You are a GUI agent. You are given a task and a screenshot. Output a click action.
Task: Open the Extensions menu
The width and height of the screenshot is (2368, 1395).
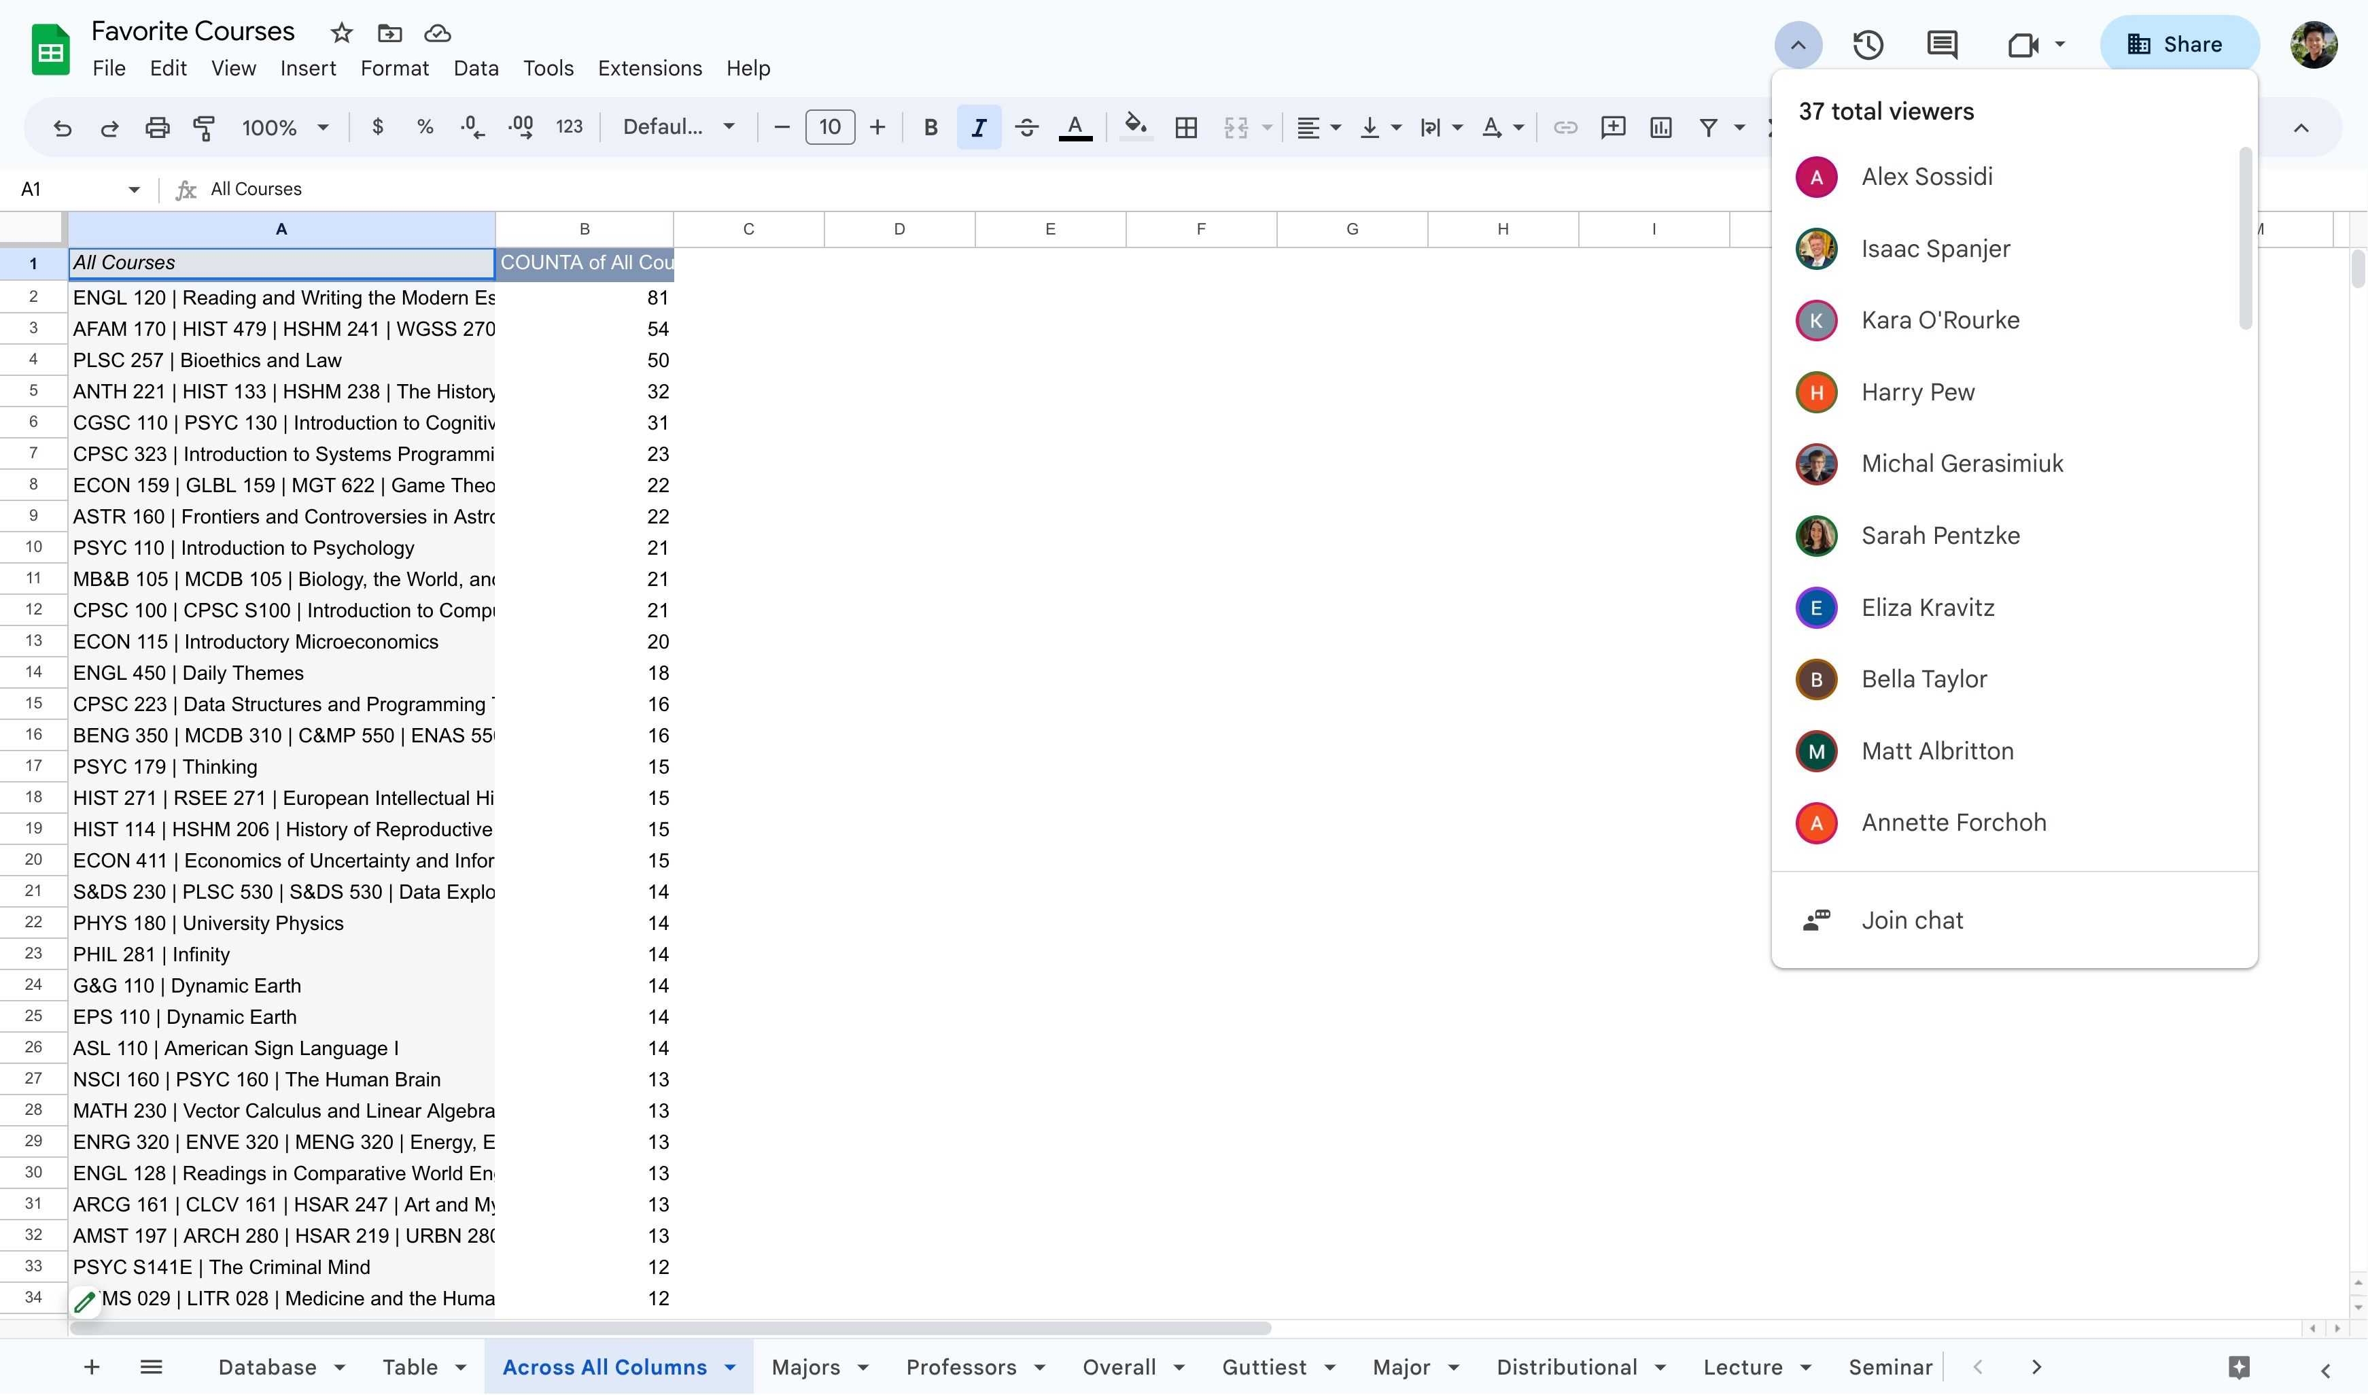[649, 69]
